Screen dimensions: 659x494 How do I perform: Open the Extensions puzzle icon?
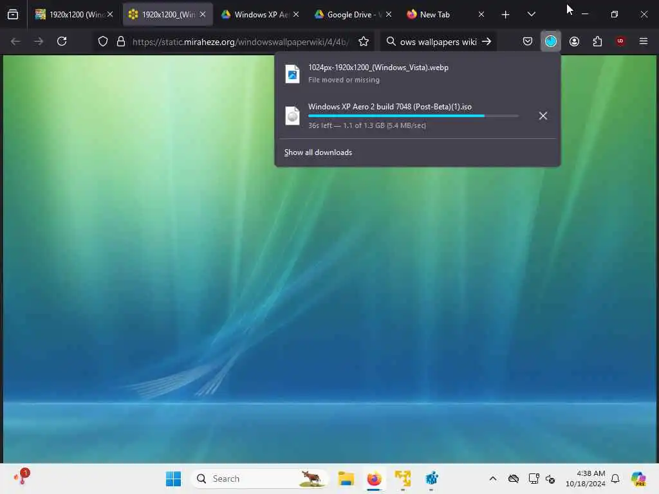pos(597,41)
